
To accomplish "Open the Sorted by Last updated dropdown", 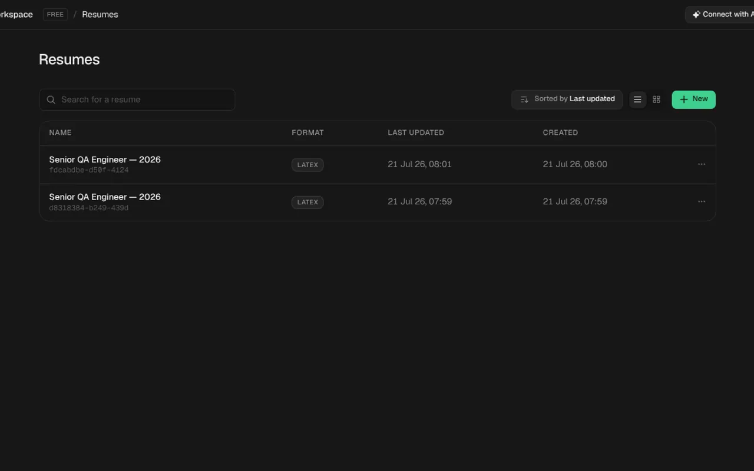I will (x=567, y=99).
